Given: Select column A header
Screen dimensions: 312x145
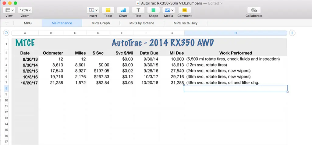Looking at the screenshot, I should pyautogui.click(x=25, y=33).
